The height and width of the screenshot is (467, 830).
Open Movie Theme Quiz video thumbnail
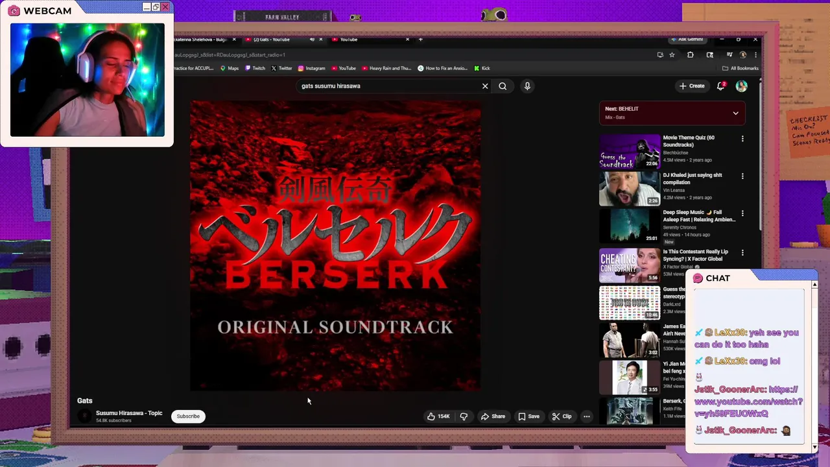[x=629, y=151]
